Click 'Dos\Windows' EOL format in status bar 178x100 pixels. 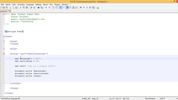(150, 99)
